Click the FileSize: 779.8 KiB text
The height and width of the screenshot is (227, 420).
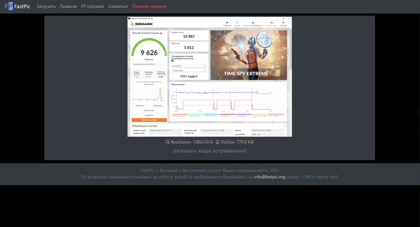[237, 142]
